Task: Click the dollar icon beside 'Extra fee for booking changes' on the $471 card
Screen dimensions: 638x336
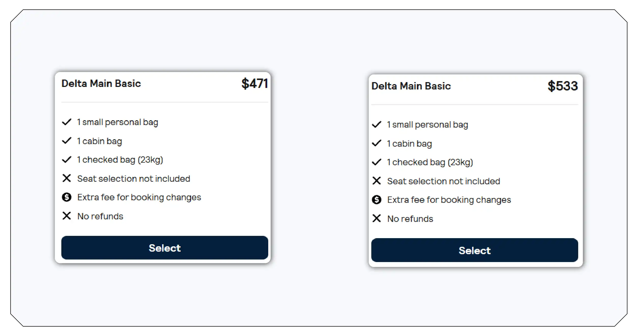Action: click(67, 197)
